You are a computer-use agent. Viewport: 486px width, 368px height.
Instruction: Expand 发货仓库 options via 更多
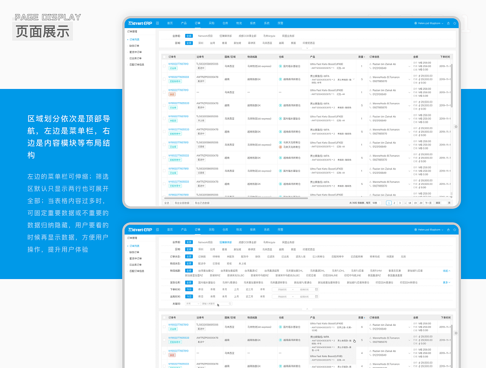[x=447, y=282]
